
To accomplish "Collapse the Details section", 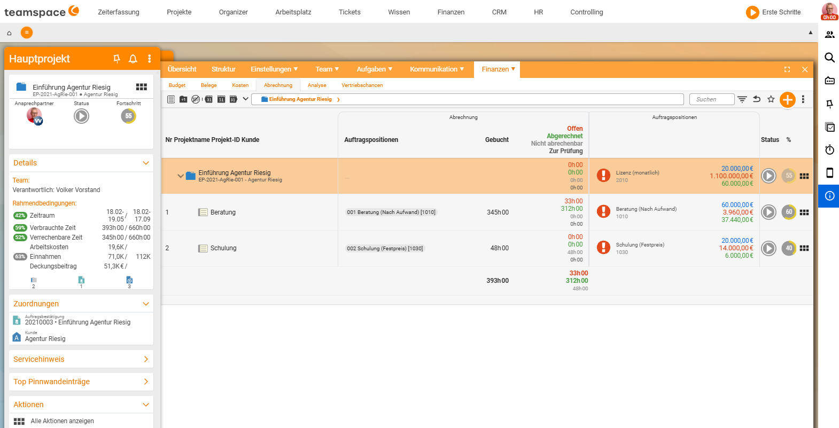I will pos(146,163).
